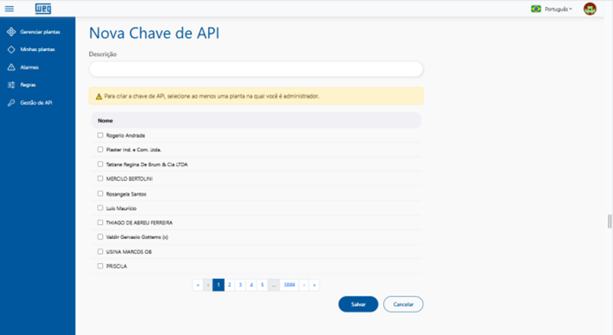Viewport: 613px width, 335px height.
Task: Select the Tatiane Regina De Brum checkbox
Action: click(100, 164)
